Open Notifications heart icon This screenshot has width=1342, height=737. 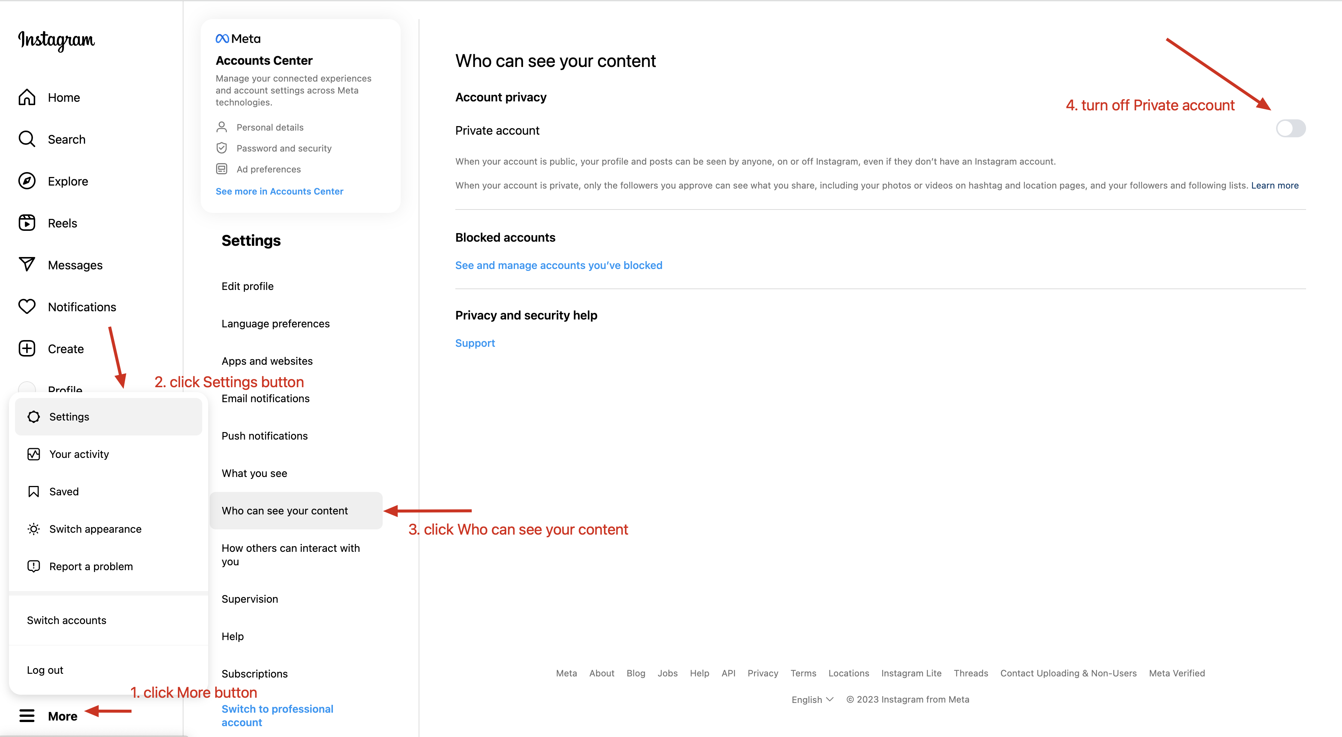click(27, 306)
